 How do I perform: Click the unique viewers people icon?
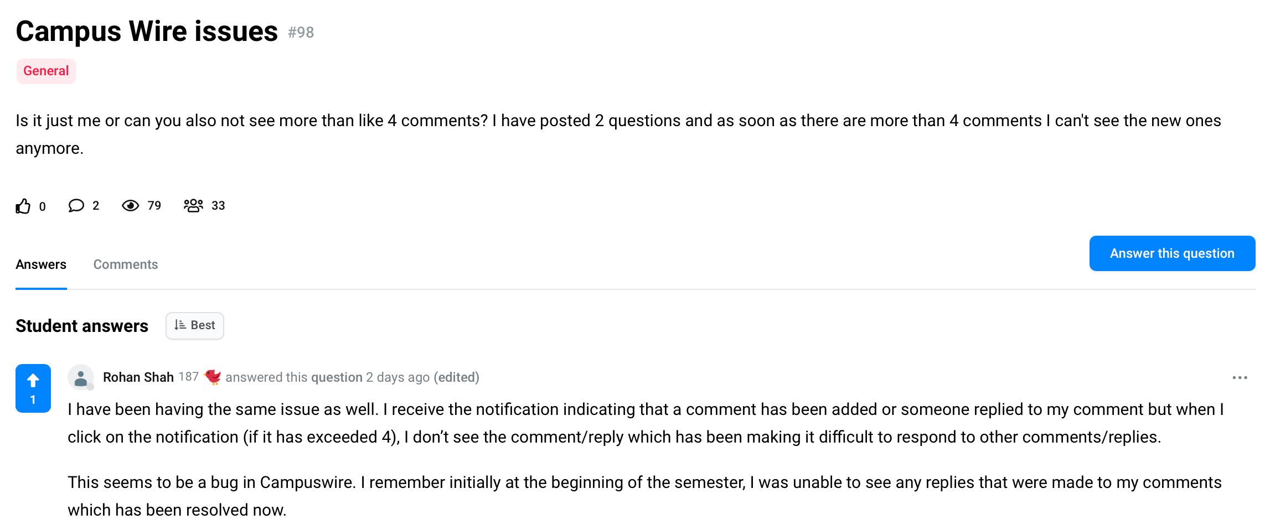point(193,205)
